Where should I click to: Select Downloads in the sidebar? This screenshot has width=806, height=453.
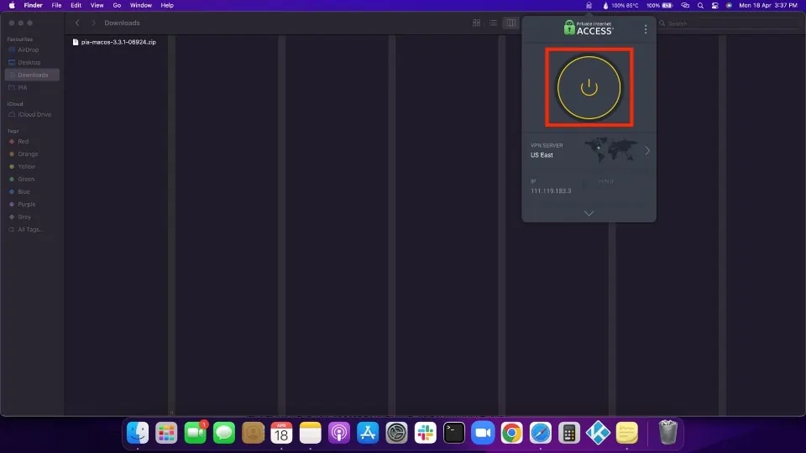tap(32, 75)
